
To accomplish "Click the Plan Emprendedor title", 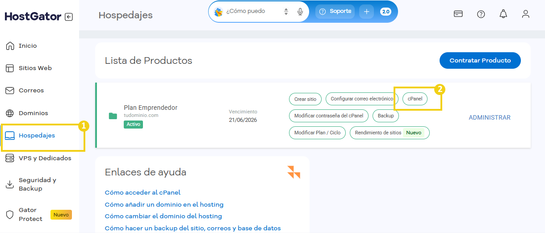I will coord(151,108).
